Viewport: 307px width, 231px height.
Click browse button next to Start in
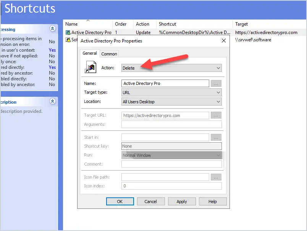[216, 137]
